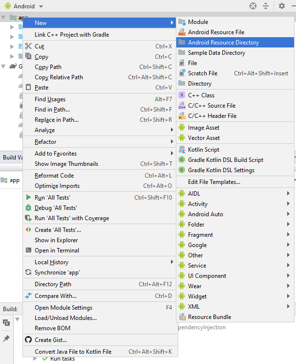Open the Android project view dropdown

click(24, 6)
